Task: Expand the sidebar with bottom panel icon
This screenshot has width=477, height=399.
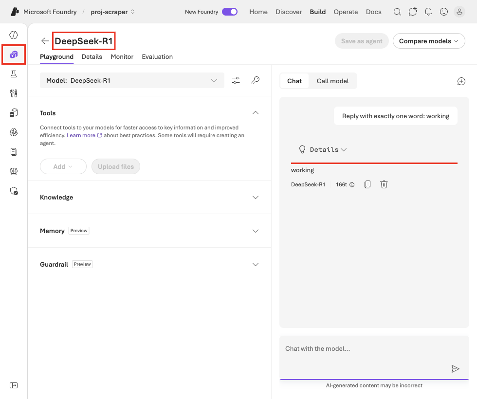Action: [14, 385]
